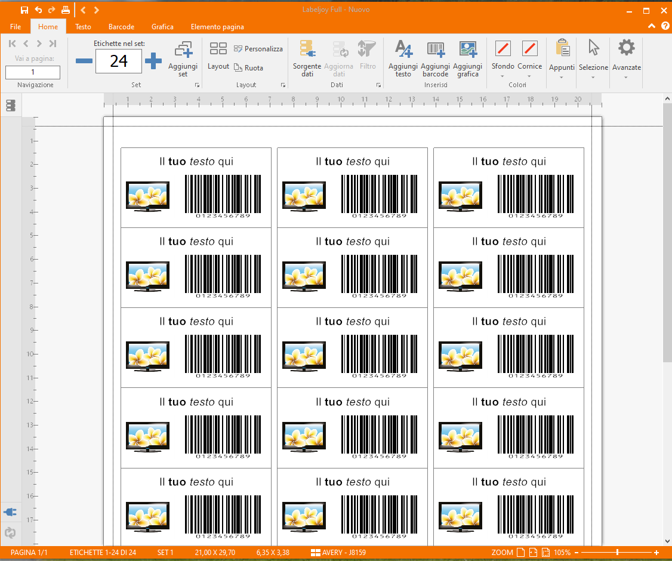This screenshot has width=672, height=561.
Task: Open the Layout group dialog launcher
Action: pyautogui.click(x=283, y=85)
